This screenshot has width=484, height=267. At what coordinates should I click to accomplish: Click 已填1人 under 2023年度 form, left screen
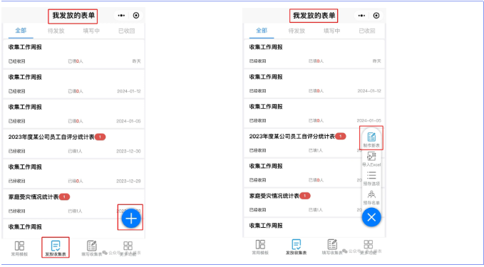(x=76, y=152)
